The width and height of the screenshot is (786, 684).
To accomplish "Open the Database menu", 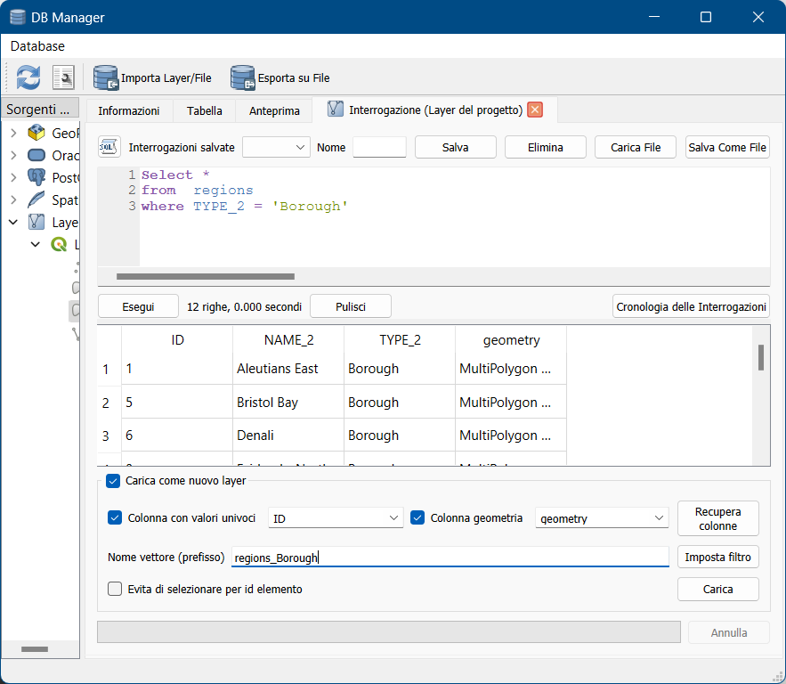I will coord(37,46).
